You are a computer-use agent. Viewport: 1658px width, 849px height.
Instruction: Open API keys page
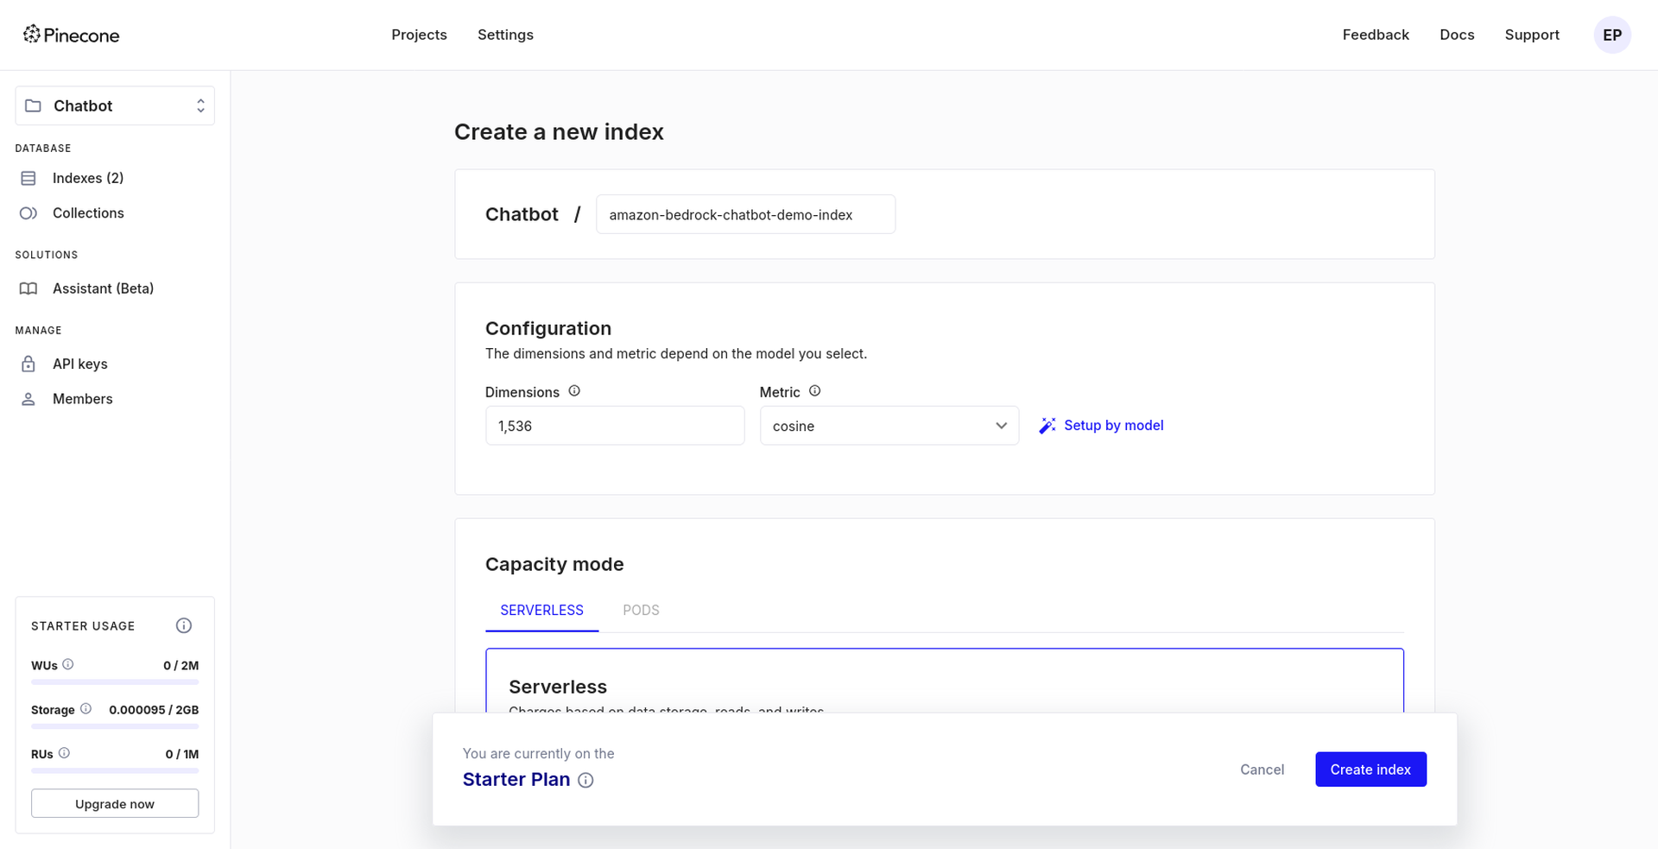click(x=80, y=364)
